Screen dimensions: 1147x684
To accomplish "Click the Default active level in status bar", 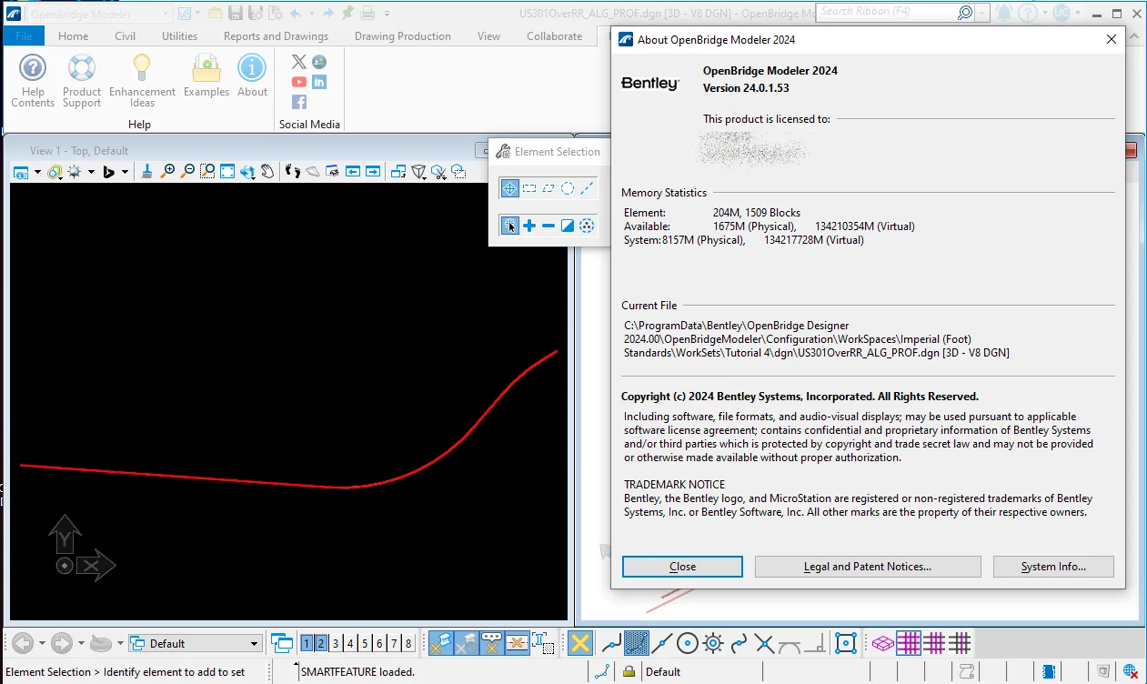I will [663, 672].
